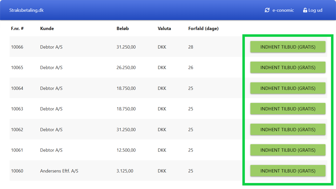Select the Log ud text

point(315,10)
